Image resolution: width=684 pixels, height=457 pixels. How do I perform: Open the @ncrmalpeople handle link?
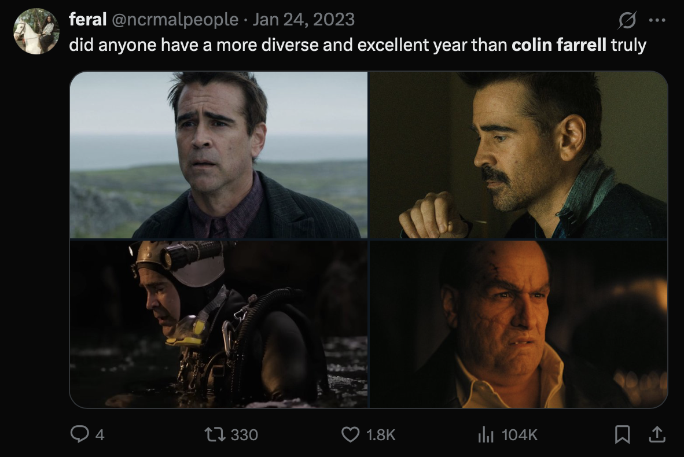coord(175,20)
